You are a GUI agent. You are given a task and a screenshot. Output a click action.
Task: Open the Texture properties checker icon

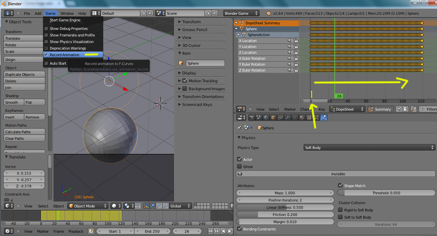tap(309, 118)
